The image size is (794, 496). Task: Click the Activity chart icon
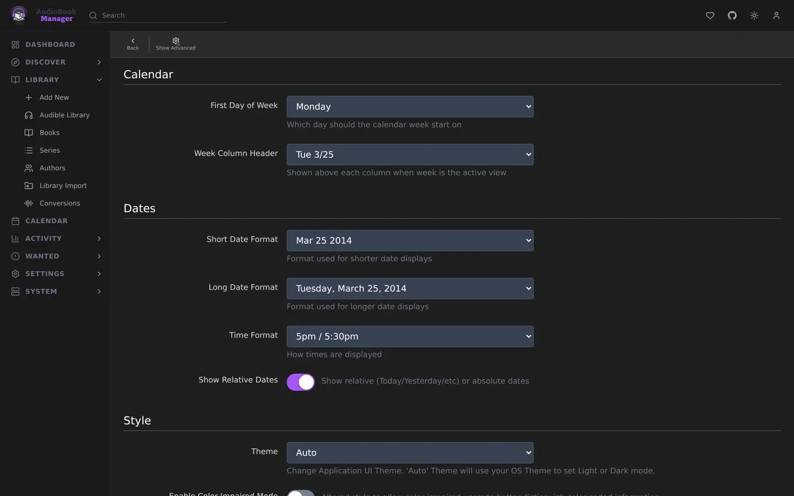15,239
